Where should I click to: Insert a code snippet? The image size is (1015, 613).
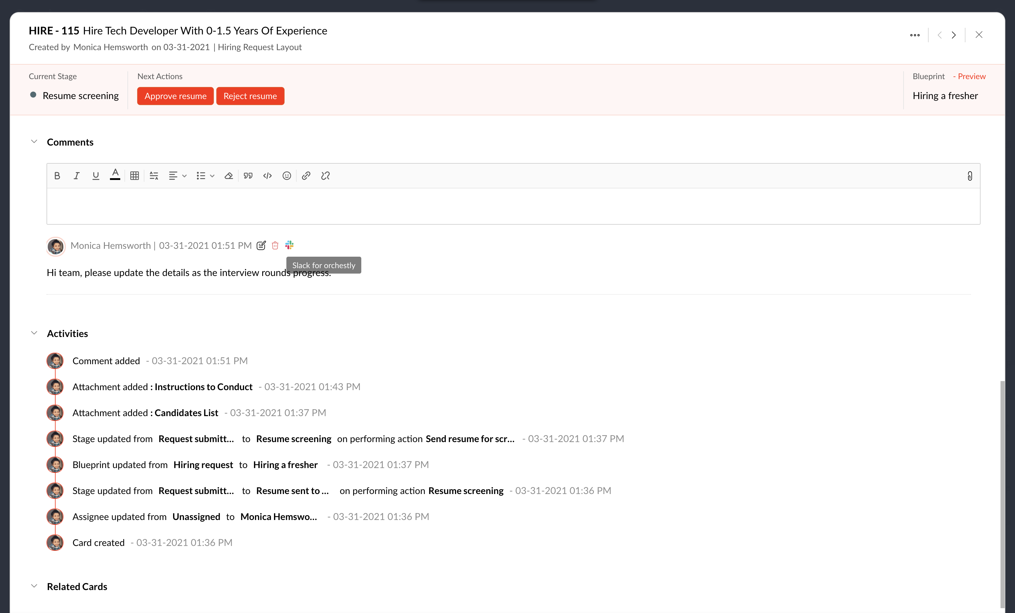click(267, 176)
